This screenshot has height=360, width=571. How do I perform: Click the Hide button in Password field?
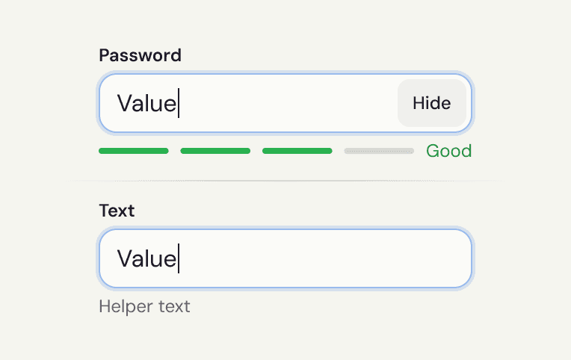pyautogui.click(x=432, y=103)
